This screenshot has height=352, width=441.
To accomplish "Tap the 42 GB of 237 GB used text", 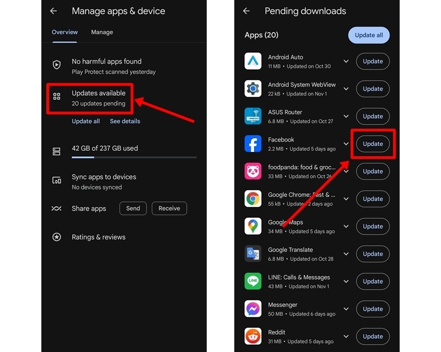I will [105, 148].
